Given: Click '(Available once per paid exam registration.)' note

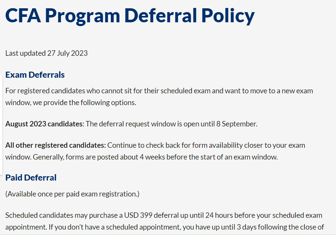Looking at the screenshot, I should (72, 194).
